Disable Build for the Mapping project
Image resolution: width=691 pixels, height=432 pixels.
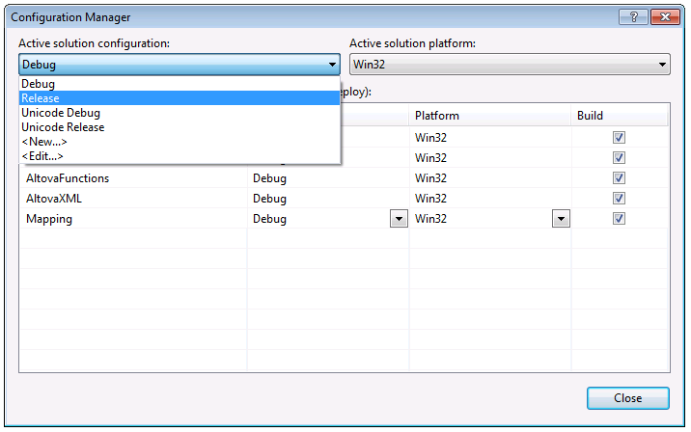tap(619, 219)
